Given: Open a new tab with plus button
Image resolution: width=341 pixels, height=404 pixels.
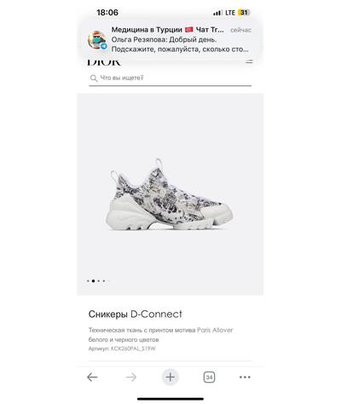Looking at the screenshot, I should pos(170,378).
